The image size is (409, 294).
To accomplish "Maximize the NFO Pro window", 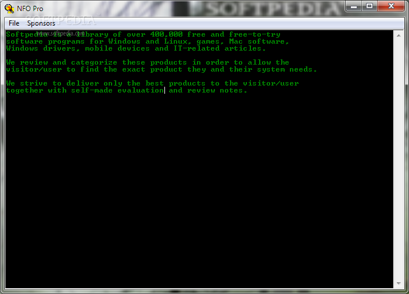I will tap(369, 6).
